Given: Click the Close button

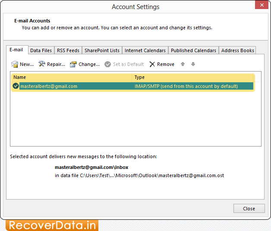Looking at the screenshot, I should pos(249,209).
